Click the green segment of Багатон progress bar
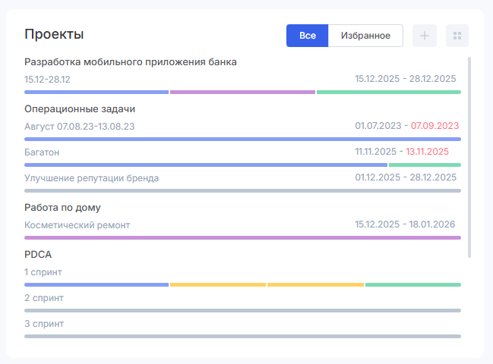Screen dimensions: 493x364 [424, 165]
